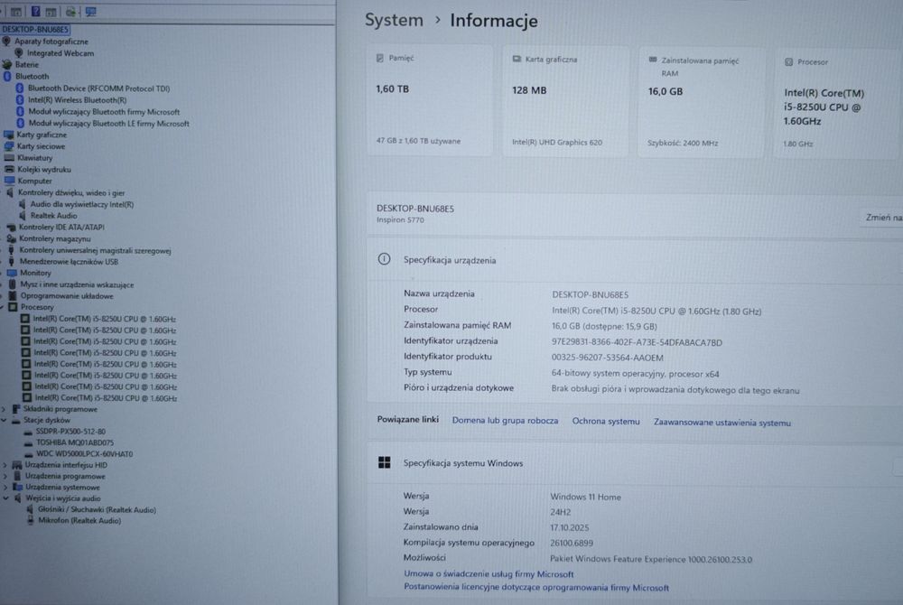The image size is (903, 605).
Task: Click the show/hide console tree toolbar icon
Action: [16, 11]
